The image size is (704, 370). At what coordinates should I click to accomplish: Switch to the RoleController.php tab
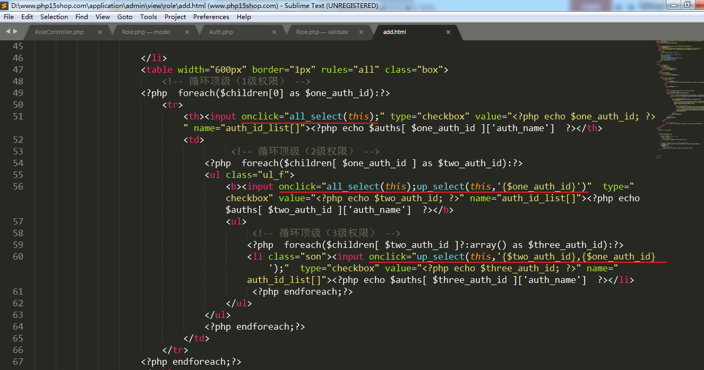pos(59,32)
